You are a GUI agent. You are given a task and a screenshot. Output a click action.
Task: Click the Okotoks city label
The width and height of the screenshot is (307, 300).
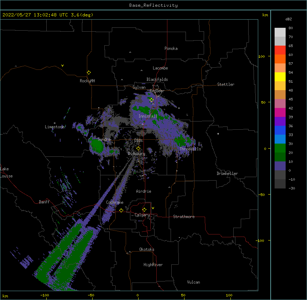click(x=147, y=249)
